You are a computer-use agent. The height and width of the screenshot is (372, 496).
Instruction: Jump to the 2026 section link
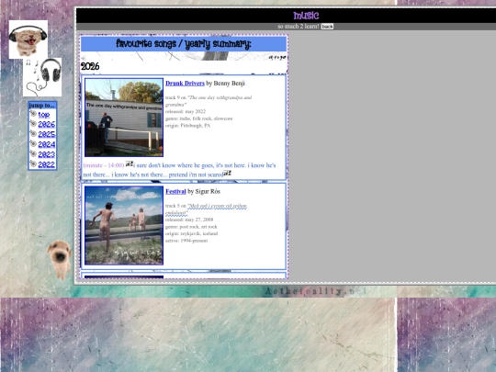47,125
